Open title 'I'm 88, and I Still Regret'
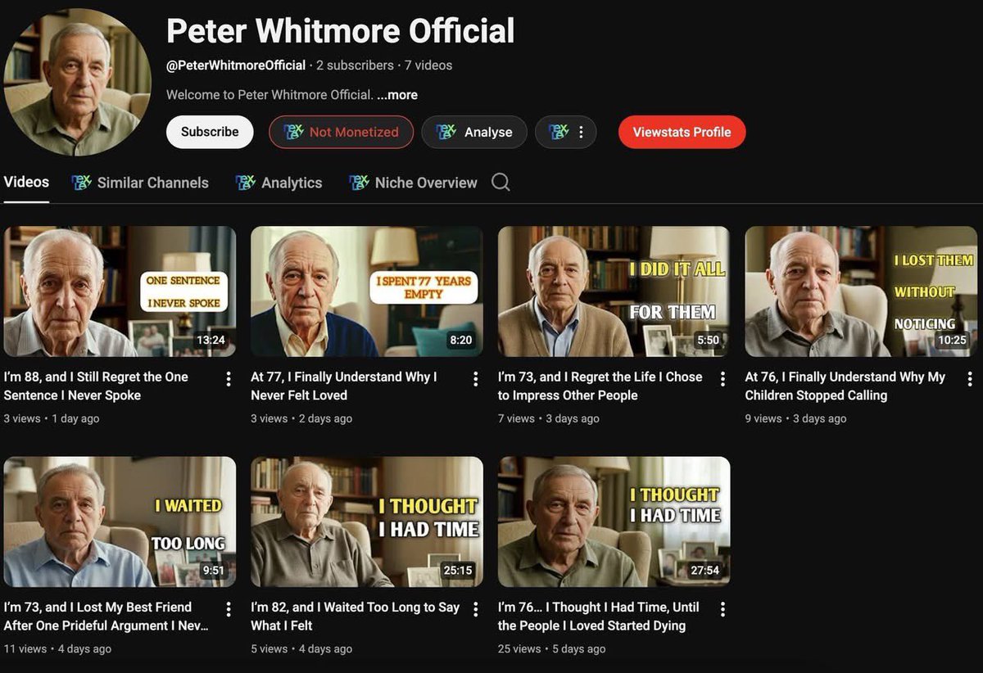Viewport: 983px width, 673px height. coord(96,386)
